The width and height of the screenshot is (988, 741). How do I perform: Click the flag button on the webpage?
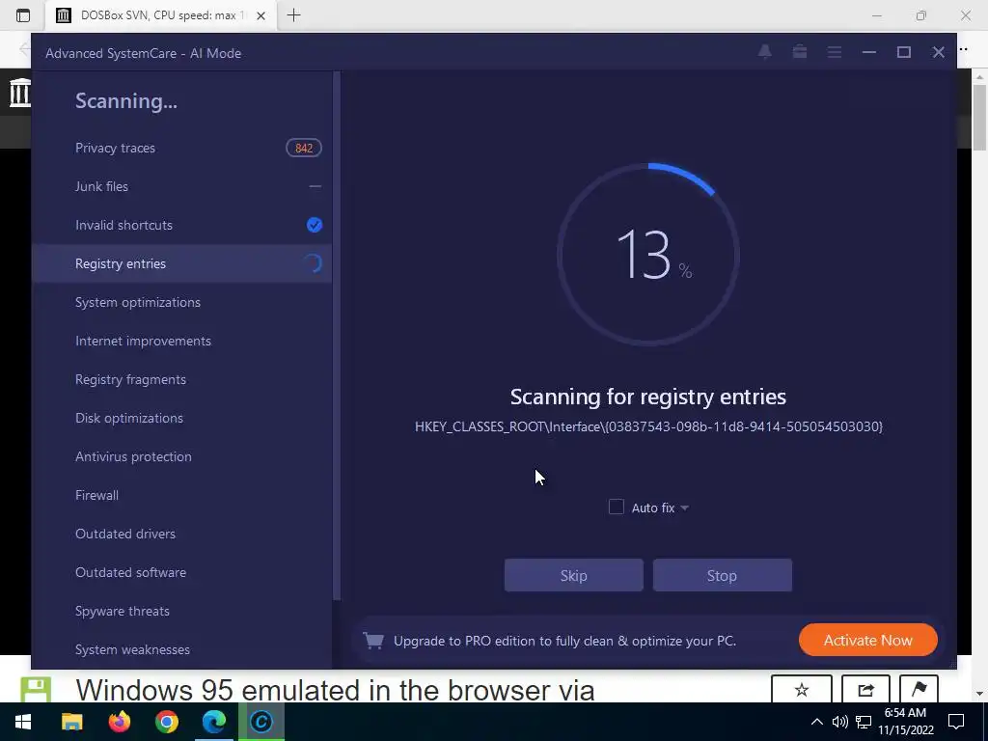(919, 690)
